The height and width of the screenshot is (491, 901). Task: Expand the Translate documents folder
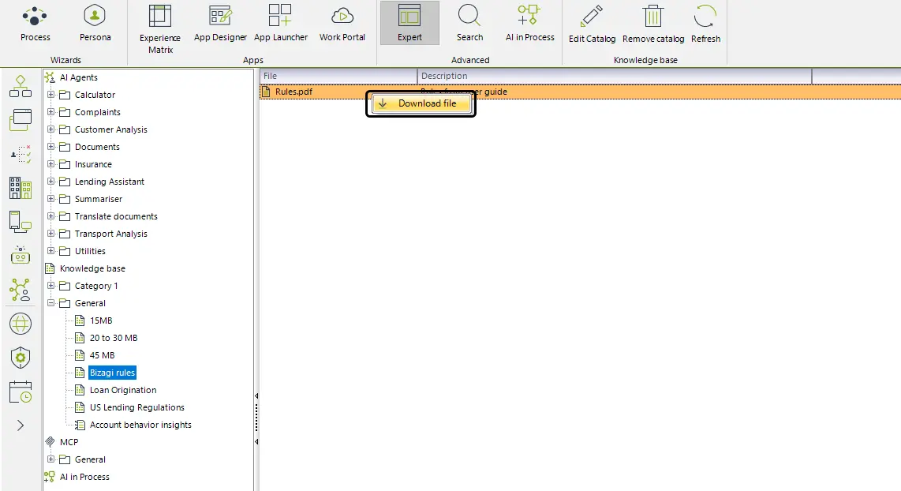point(51,216)
